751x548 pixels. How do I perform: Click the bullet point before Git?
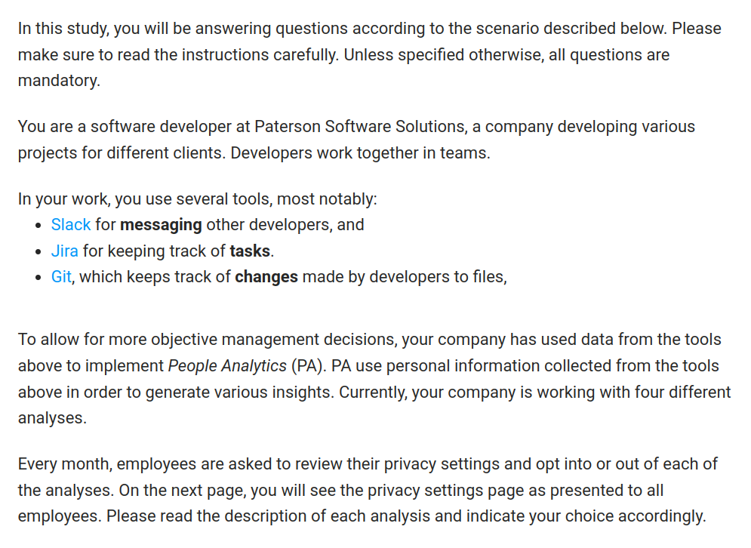[x=39, y=278]
